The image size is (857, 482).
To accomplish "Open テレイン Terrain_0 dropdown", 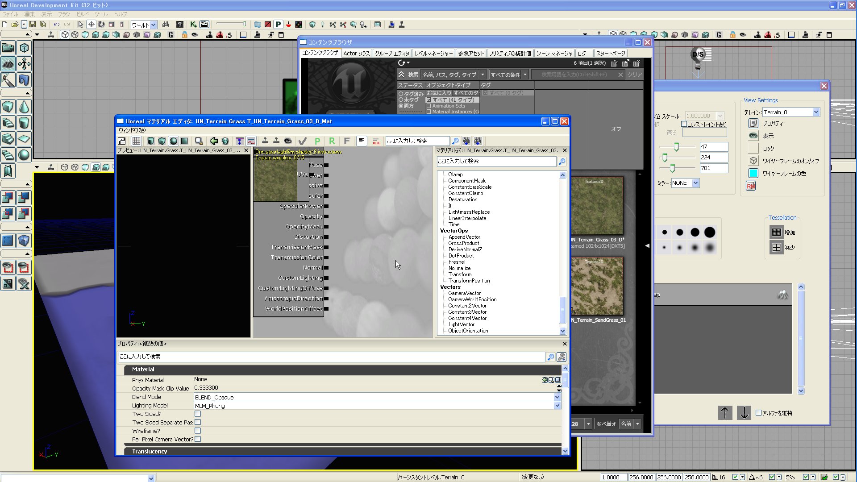I will pyautogui.click(x=816, y=112).
